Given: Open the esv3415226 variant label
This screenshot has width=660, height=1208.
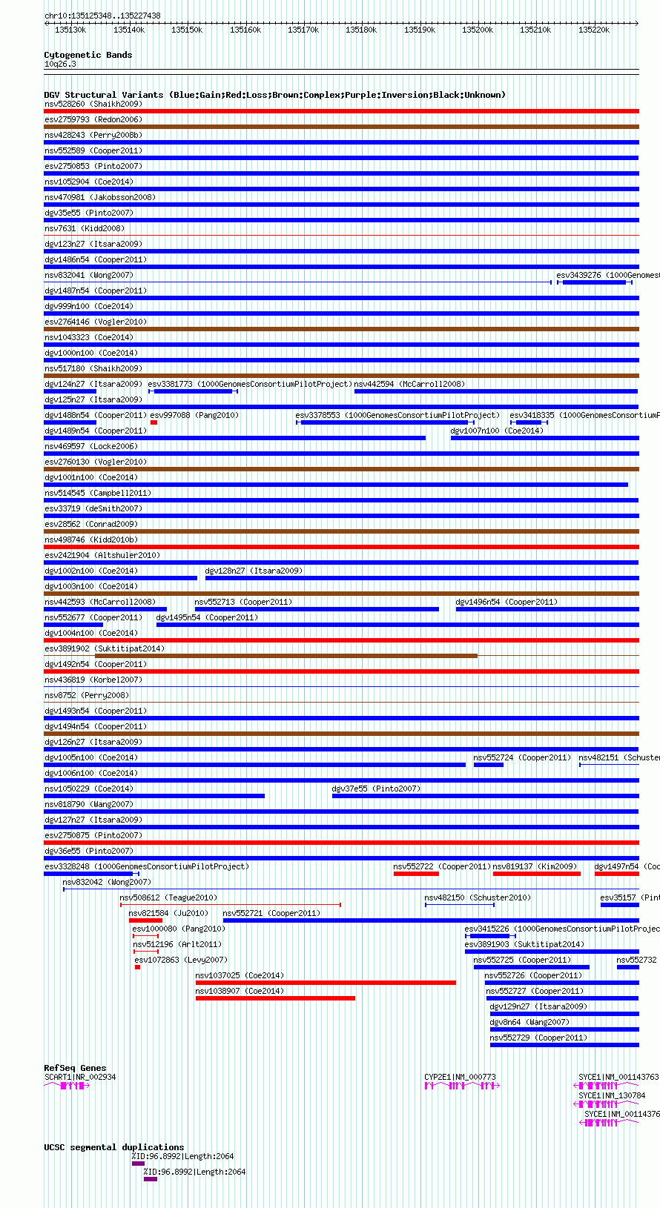Looking at the screenshot, I should click(562, 929).
